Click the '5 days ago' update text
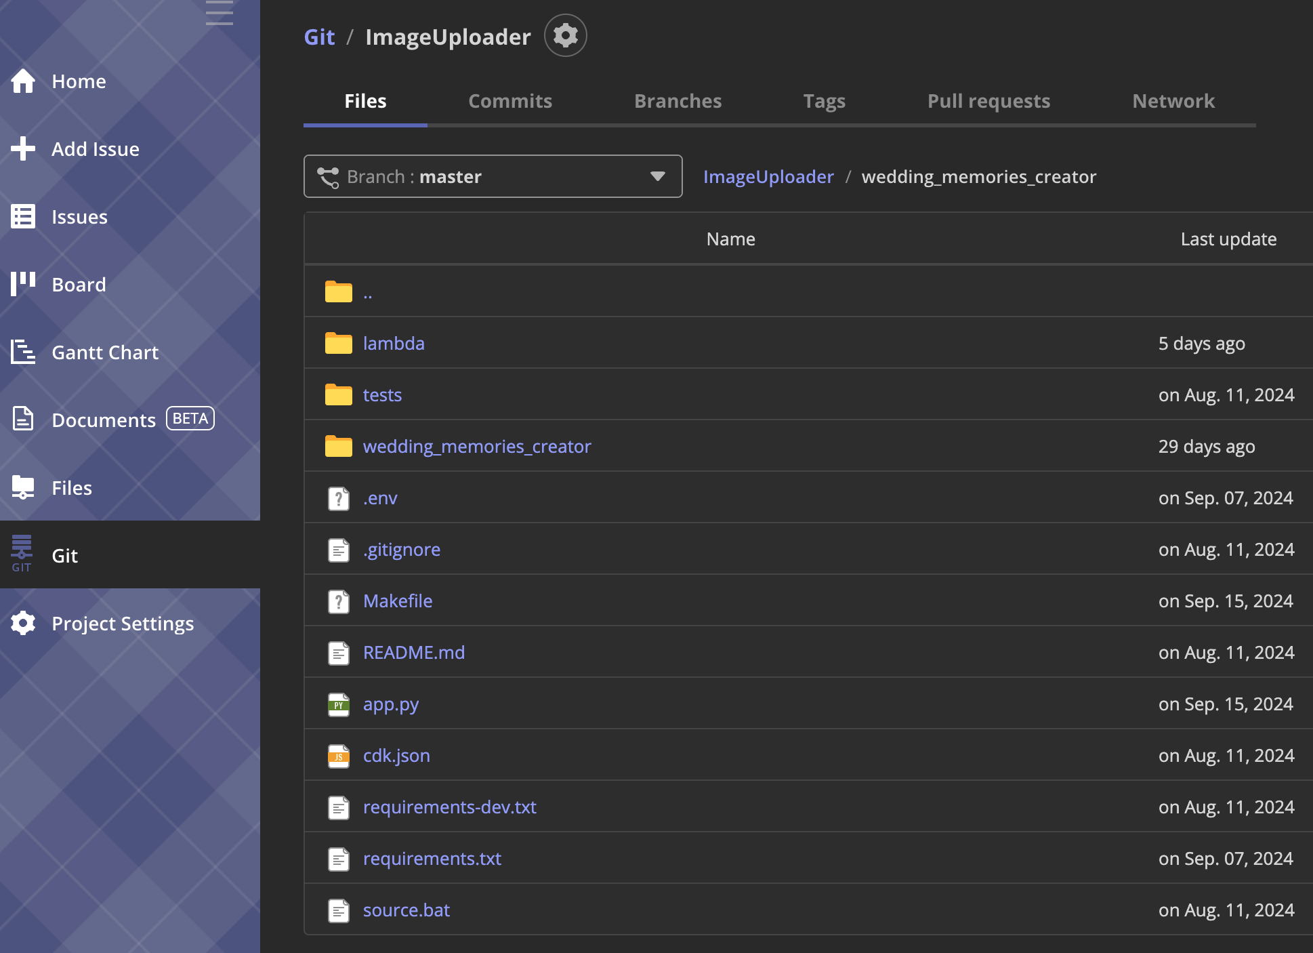The image size is (1313, 953). click(1202, 343)
